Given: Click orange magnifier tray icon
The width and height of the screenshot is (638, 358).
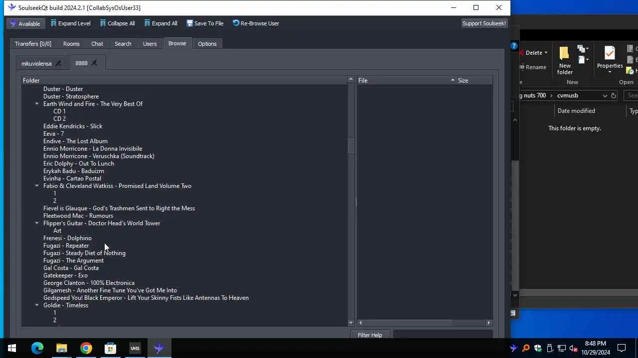Looking at the screenshot, I should pos(526,348).
